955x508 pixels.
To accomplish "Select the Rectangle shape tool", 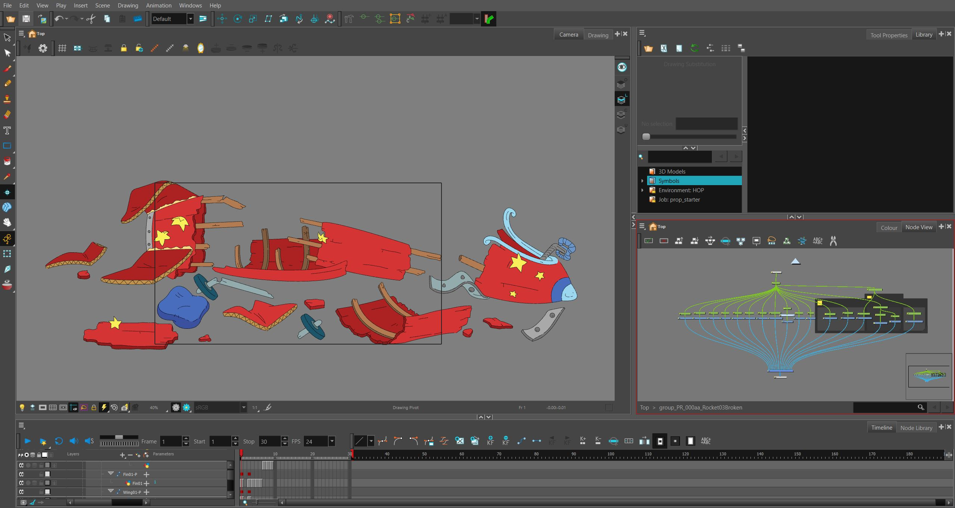I will click(x=7, y=146).
